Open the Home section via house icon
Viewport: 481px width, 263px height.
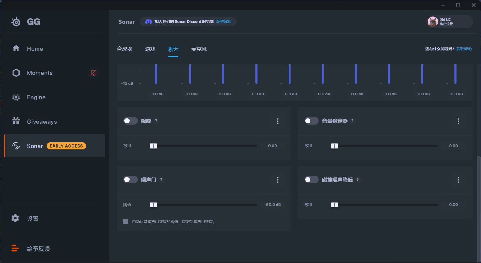[16, 48]
